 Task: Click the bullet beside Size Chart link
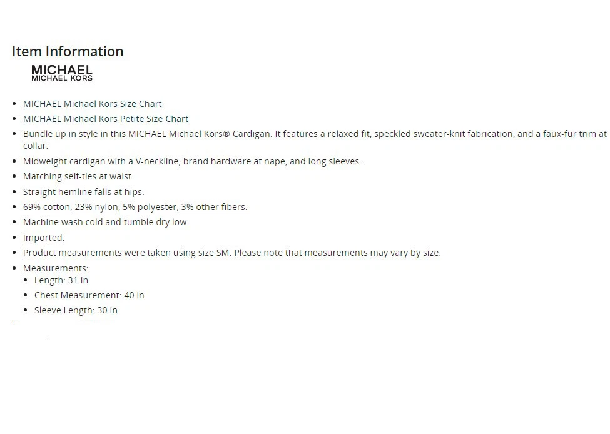[x=14, y=104]
